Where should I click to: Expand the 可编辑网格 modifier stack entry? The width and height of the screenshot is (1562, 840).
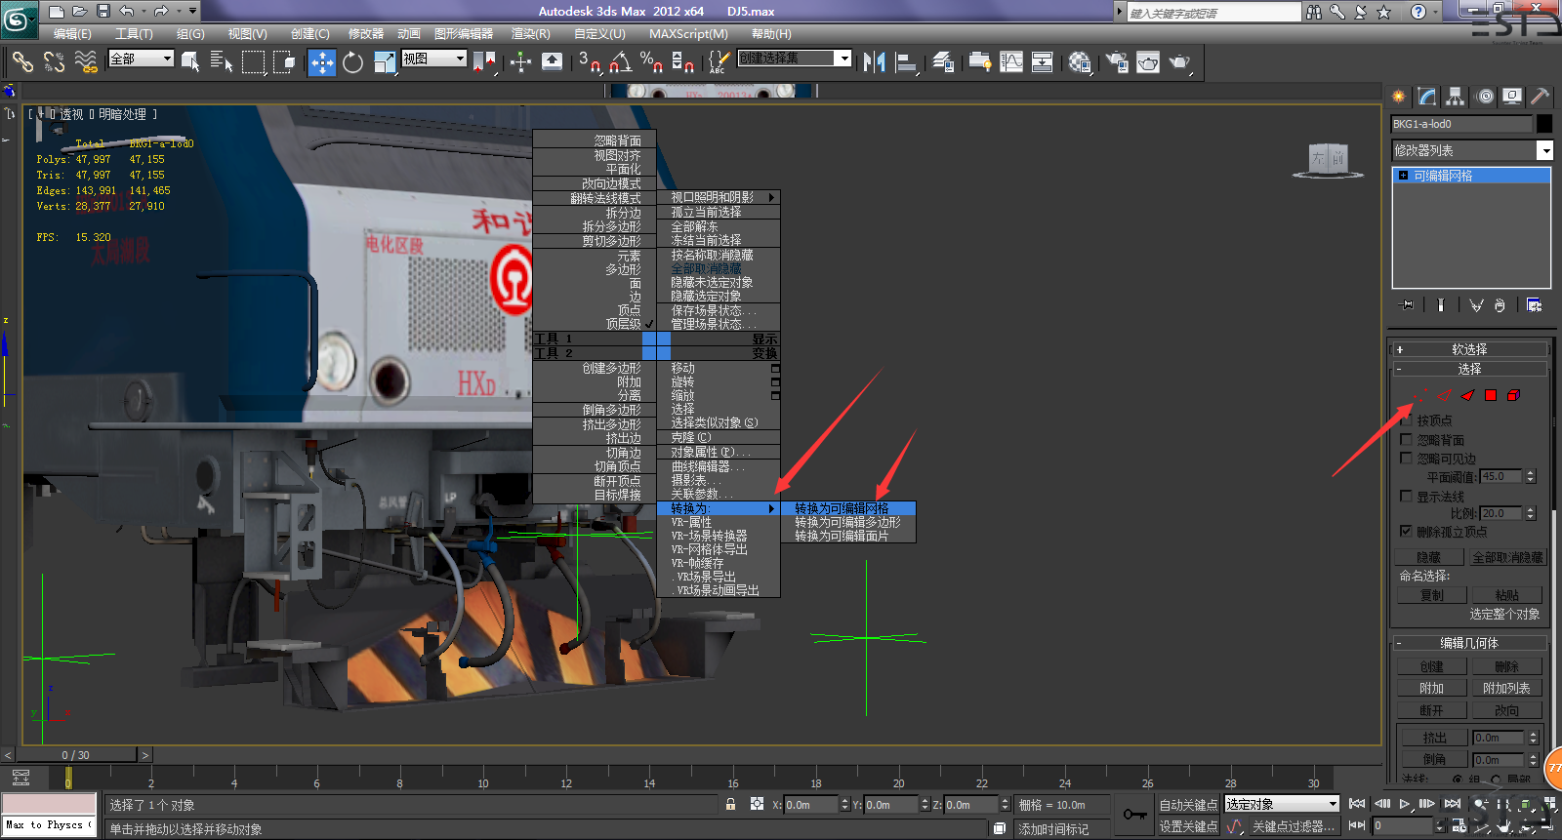[1403, 176]
